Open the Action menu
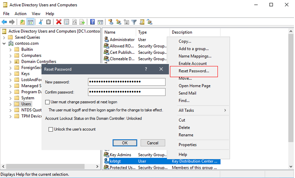The width and height of the screenshot is (295, 178). pyautogui.click(x=21, y=14)
